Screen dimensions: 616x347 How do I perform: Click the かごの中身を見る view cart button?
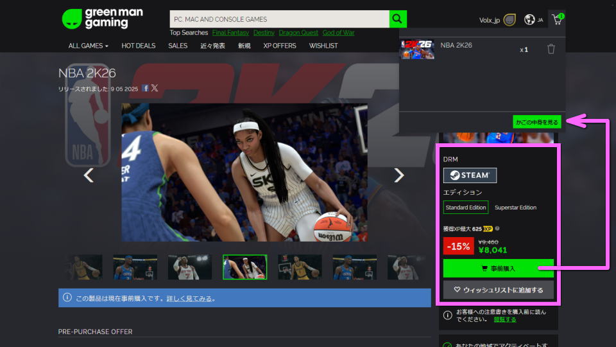(536, 122)
